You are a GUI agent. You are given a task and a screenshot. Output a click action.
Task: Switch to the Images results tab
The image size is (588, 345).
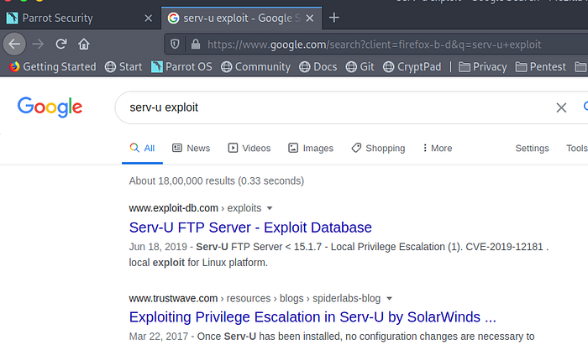[310, 148]
